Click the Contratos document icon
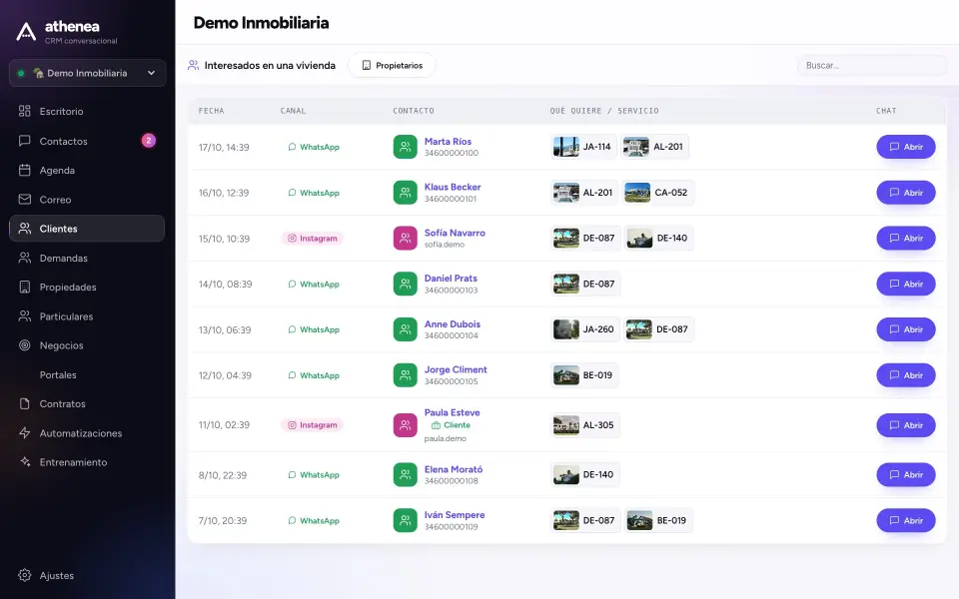959x599 pixels. [24, 404]
